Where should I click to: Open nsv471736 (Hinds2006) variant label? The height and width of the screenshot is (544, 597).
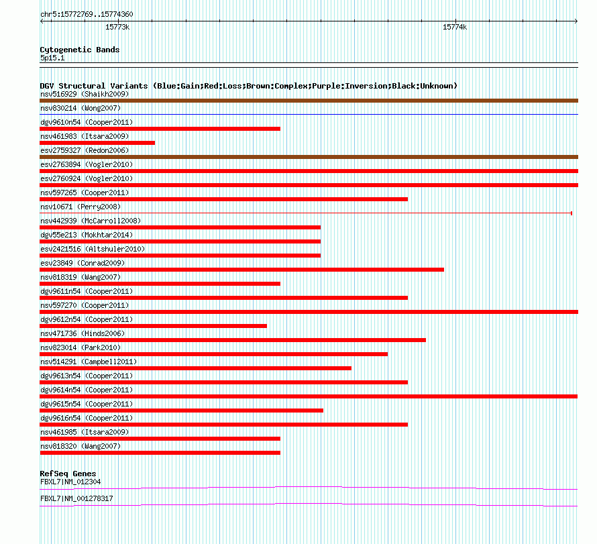[x=83, y=333]
